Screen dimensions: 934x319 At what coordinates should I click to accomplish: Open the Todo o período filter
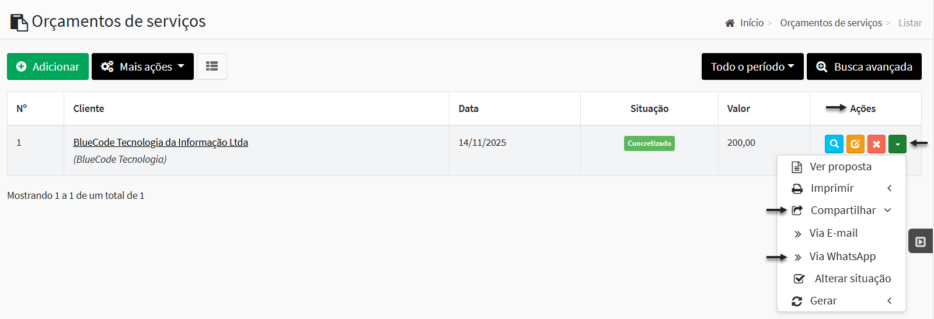[752, 66]
